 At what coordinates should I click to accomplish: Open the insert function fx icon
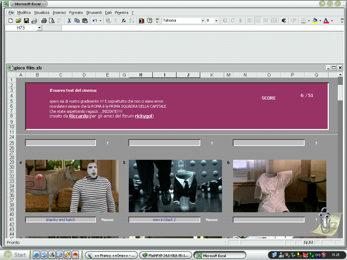click(124, 21)
